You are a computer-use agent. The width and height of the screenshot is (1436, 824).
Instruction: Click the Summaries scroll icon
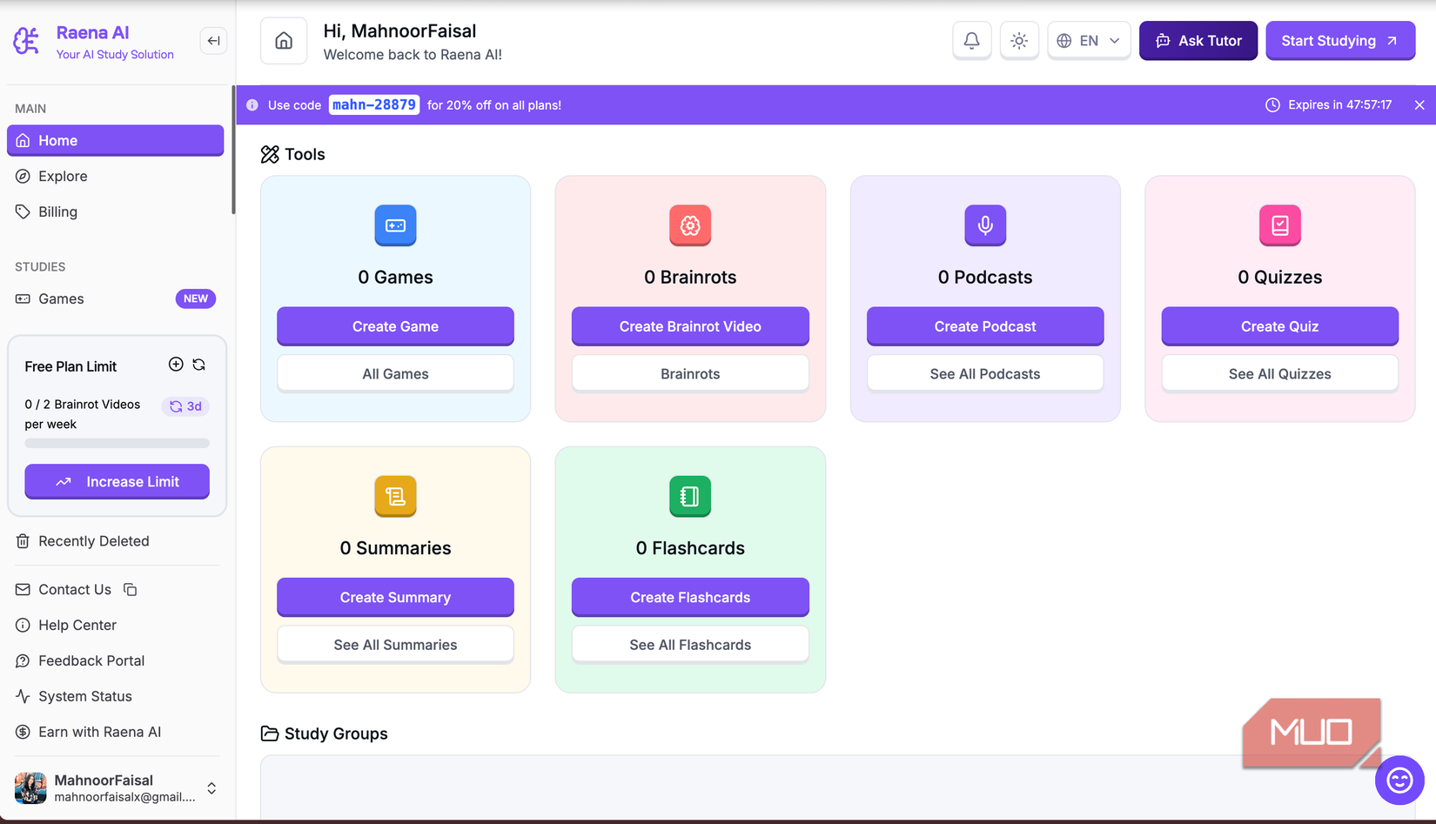click(396, 496)
